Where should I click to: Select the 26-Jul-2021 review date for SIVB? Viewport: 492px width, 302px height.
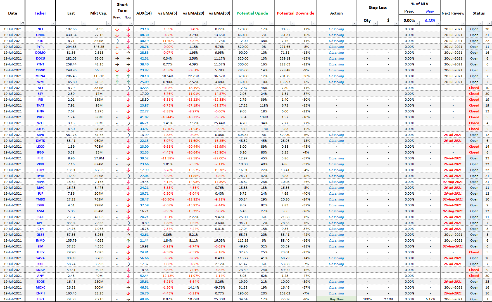pyautogui.click(x=453, y=135)
